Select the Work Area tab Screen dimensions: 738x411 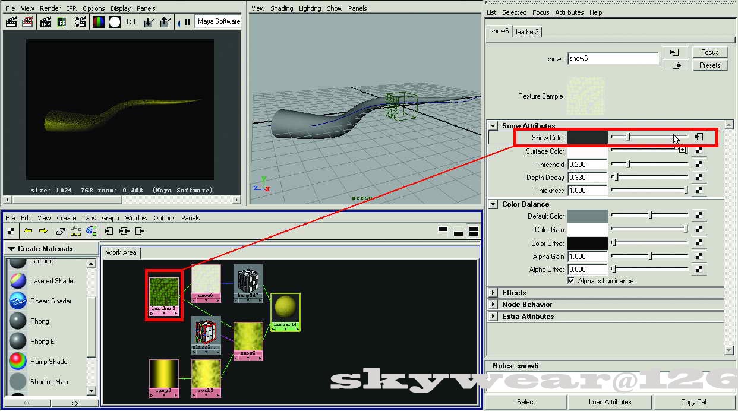(x=121, y=252)
